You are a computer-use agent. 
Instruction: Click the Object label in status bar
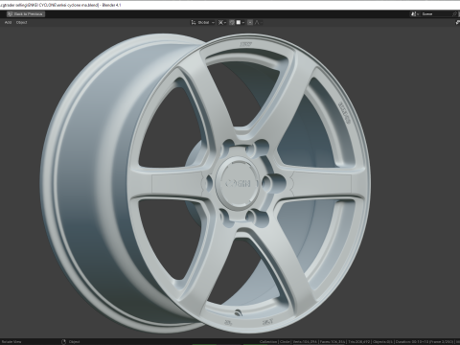[74, 342]
